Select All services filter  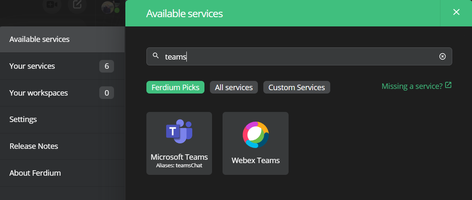click(x=233, y=87)
